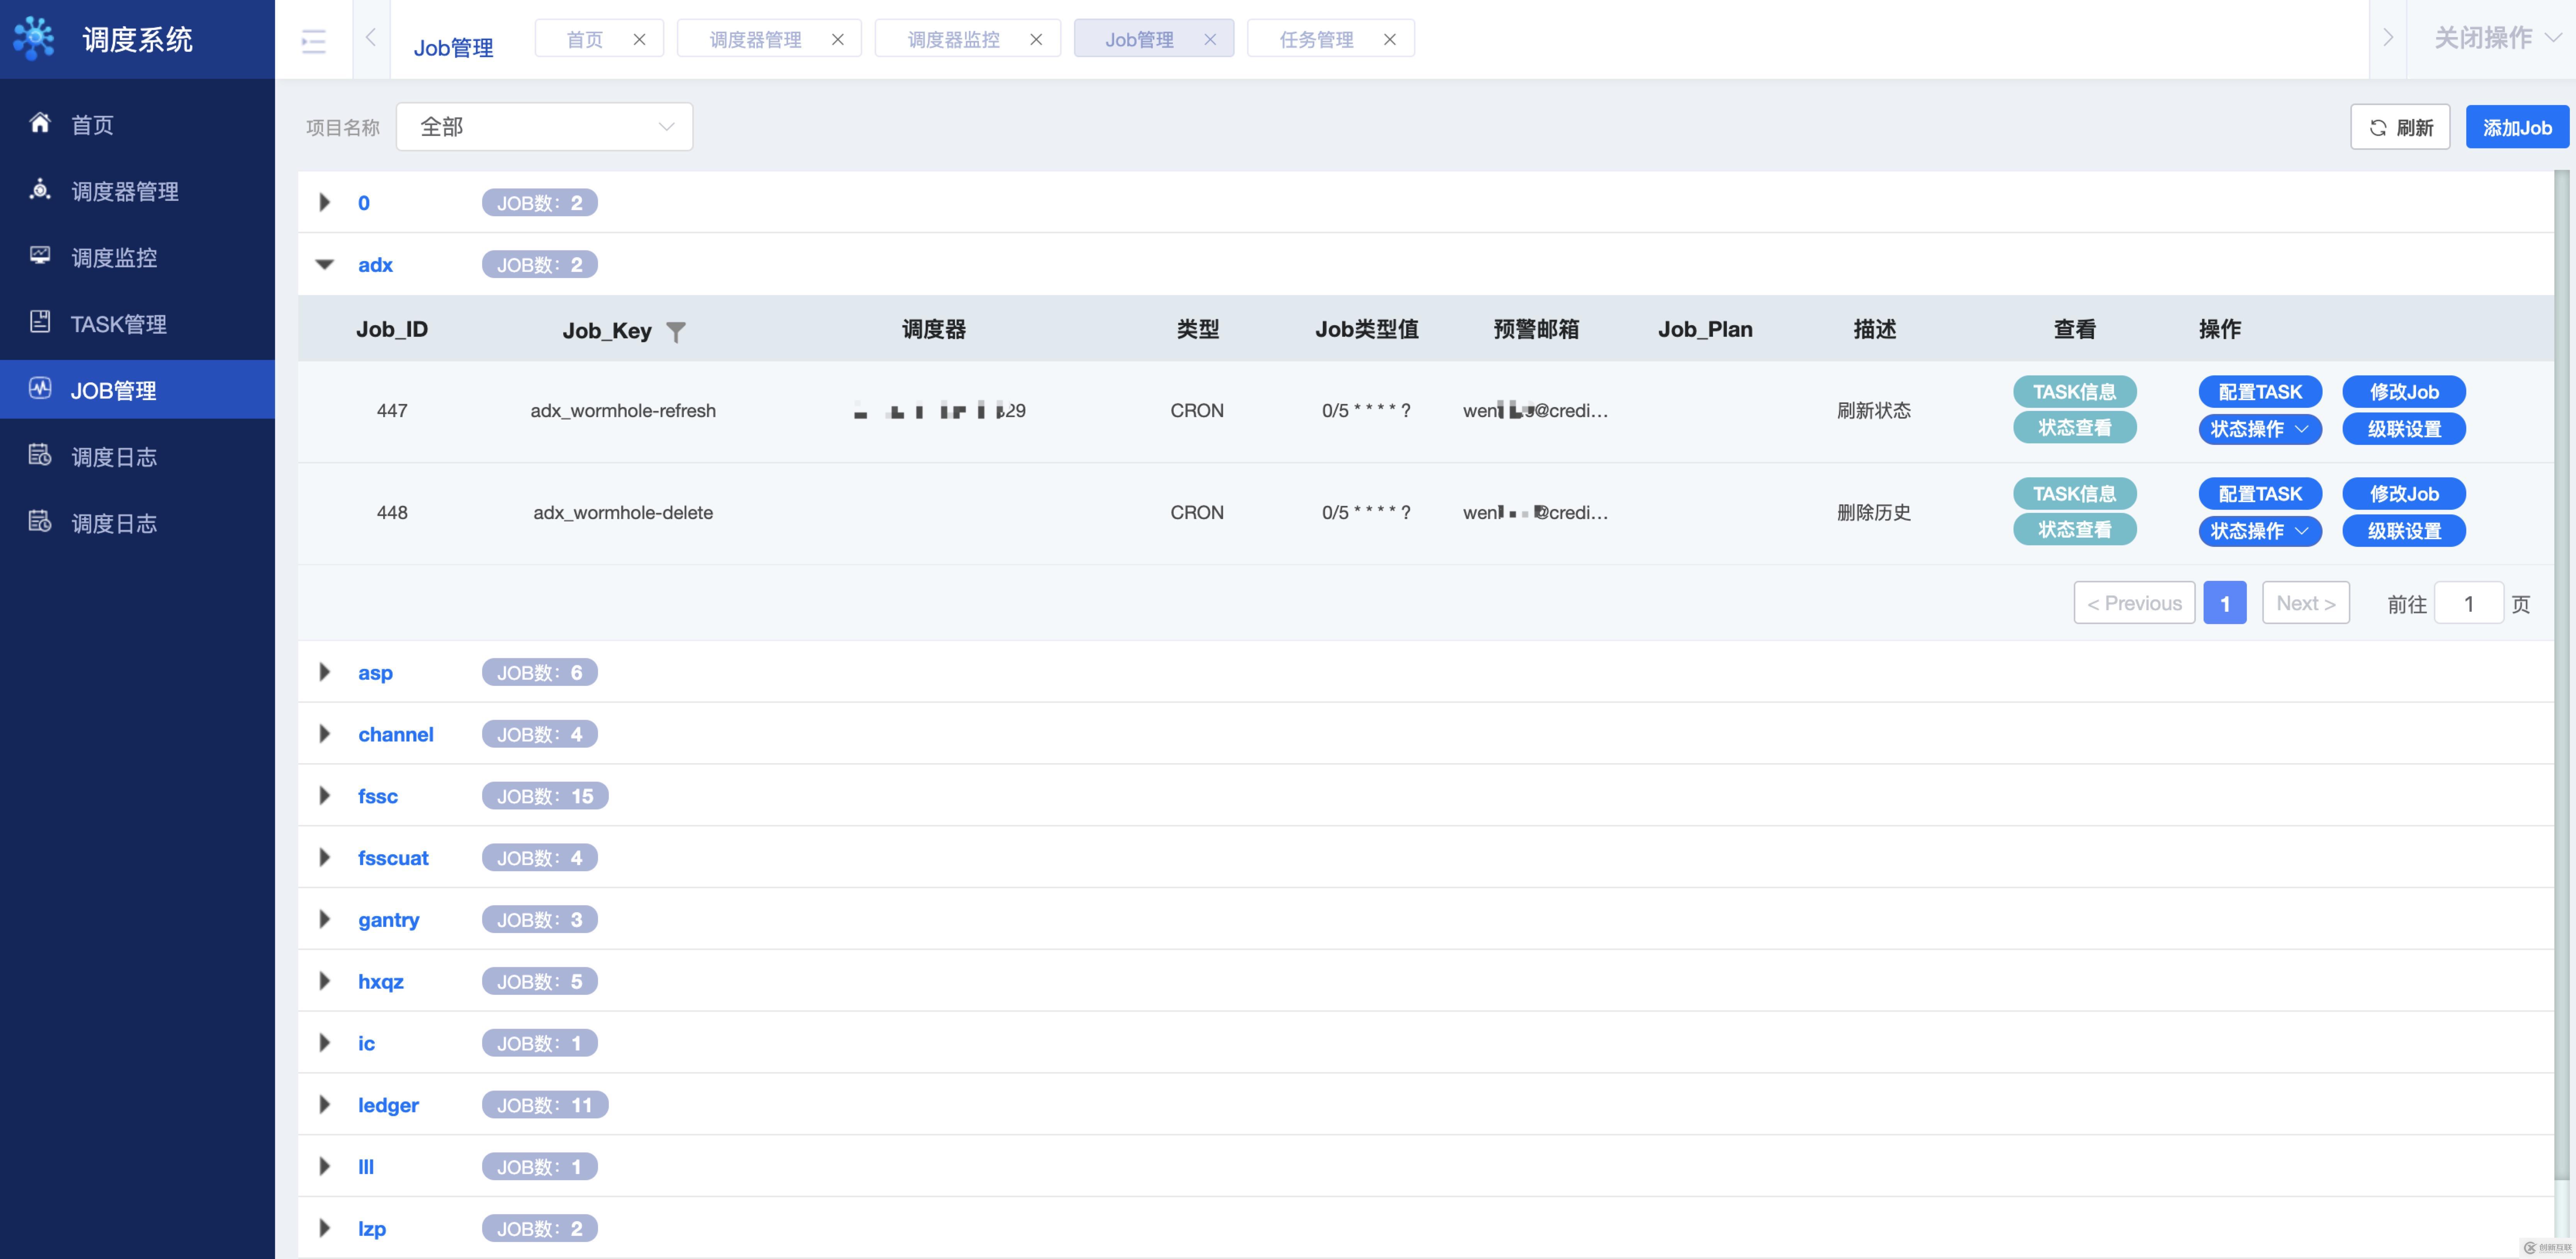Open the 项目名称 dropdown selector
The image size is (2576, 1259).
tap(542, 126)
